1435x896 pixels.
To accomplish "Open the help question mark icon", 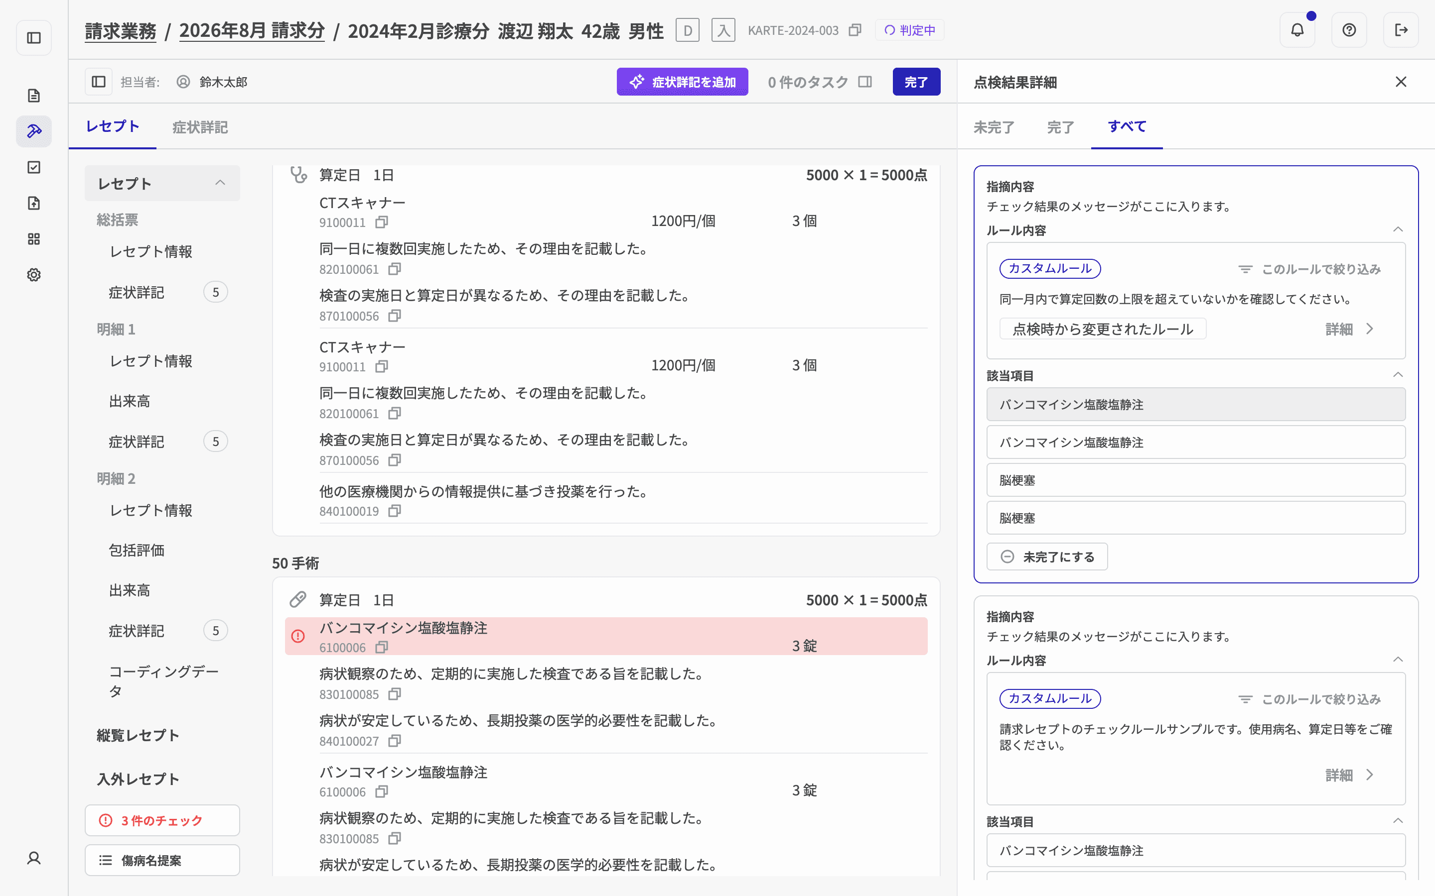I will click(x=1349, y=30).
